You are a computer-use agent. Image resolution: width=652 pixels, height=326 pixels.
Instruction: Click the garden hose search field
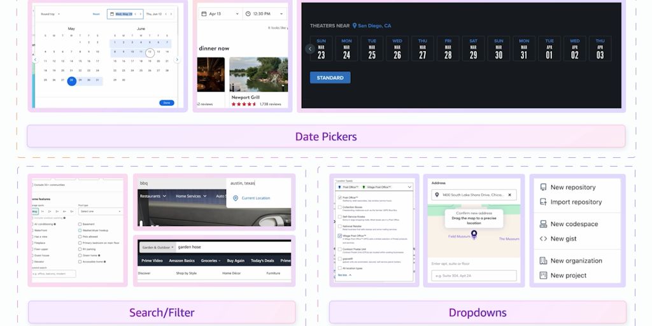[x=234, y=247]
